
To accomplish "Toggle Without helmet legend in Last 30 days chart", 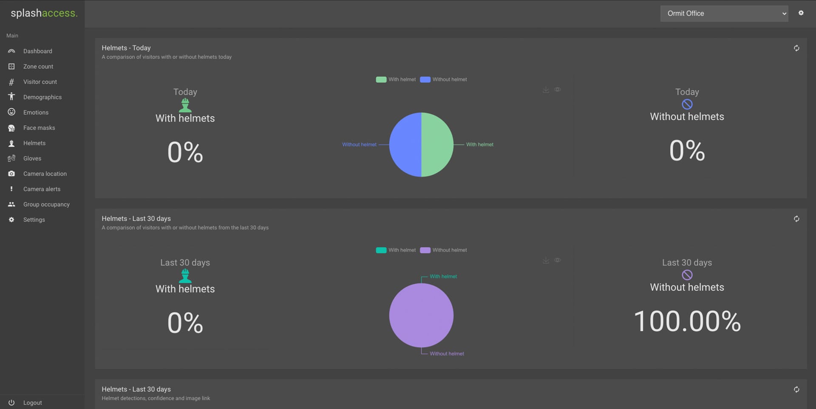I will (x=443, y=250).
